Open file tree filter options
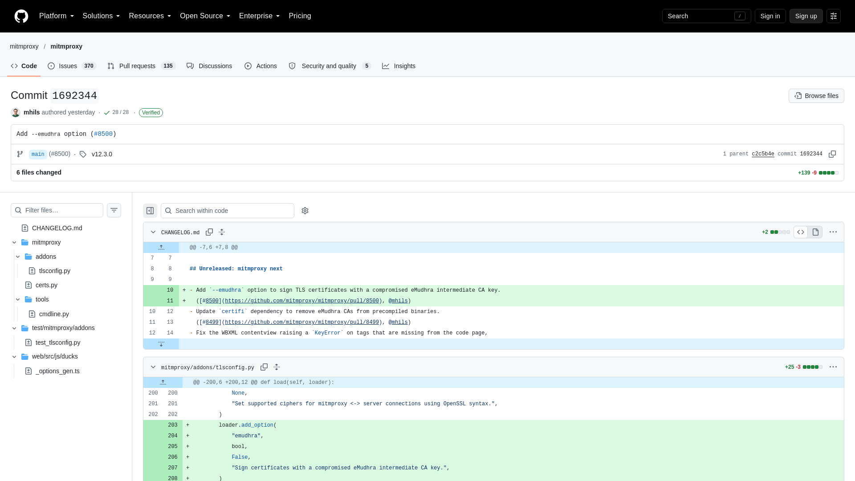855x481 pixels. tap(114, 210)
